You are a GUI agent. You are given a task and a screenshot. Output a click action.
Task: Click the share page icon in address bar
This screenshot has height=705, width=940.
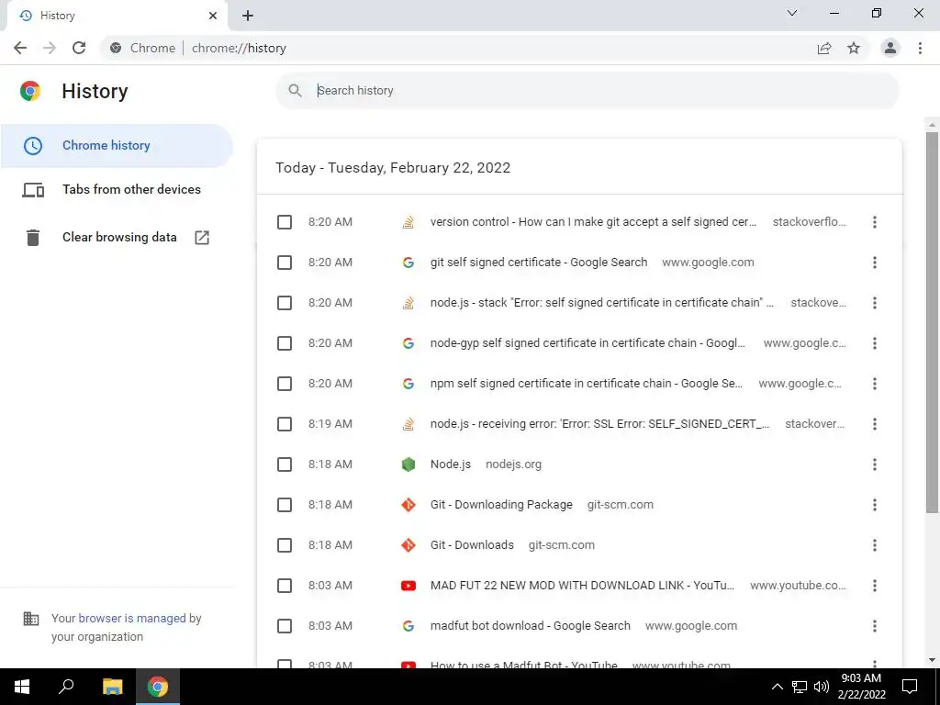(824, 48)
